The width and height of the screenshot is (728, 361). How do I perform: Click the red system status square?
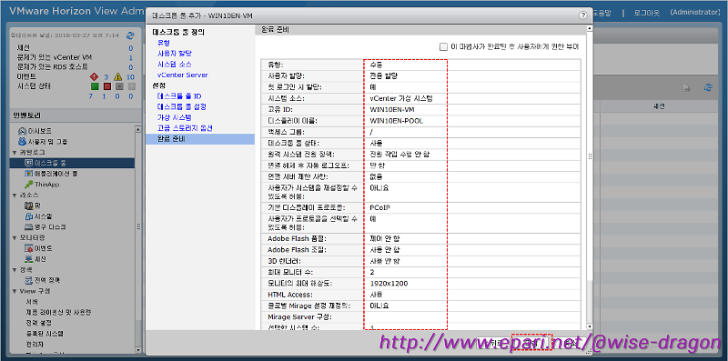pos(106,86)
